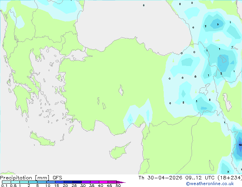Click the 45–50 mm legend color swatch
The width and height of the screenshot is (242, 187).
coord(112,182)
